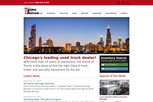Go to the remarketing page
Image resolution: width=153 pixels, height=102 pixels.
[111, 13]
